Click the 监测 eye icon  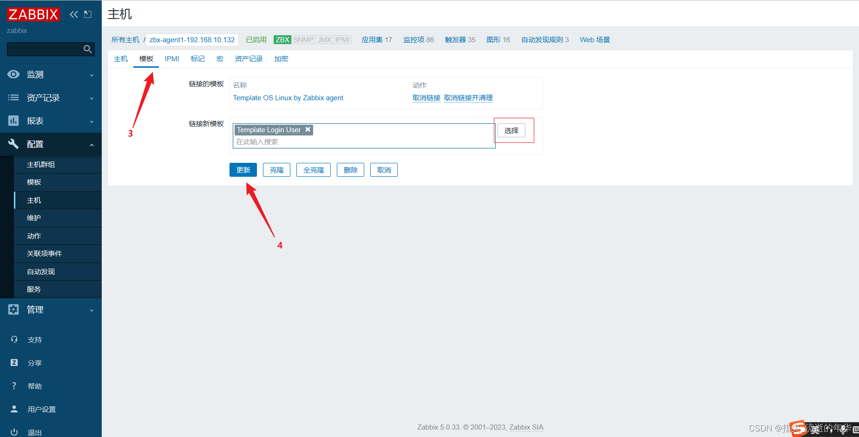(13, 74)
